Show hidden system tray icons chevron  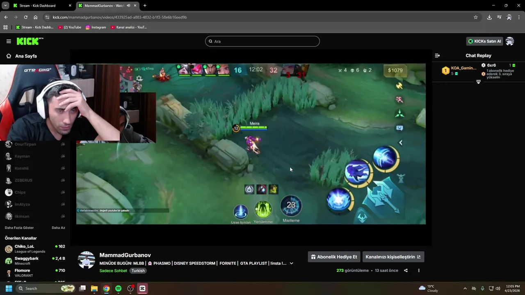click(x=465, y=288)
